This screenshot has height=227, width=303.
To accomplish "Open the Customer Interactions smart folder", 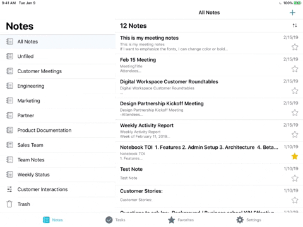I will [57, 189].
